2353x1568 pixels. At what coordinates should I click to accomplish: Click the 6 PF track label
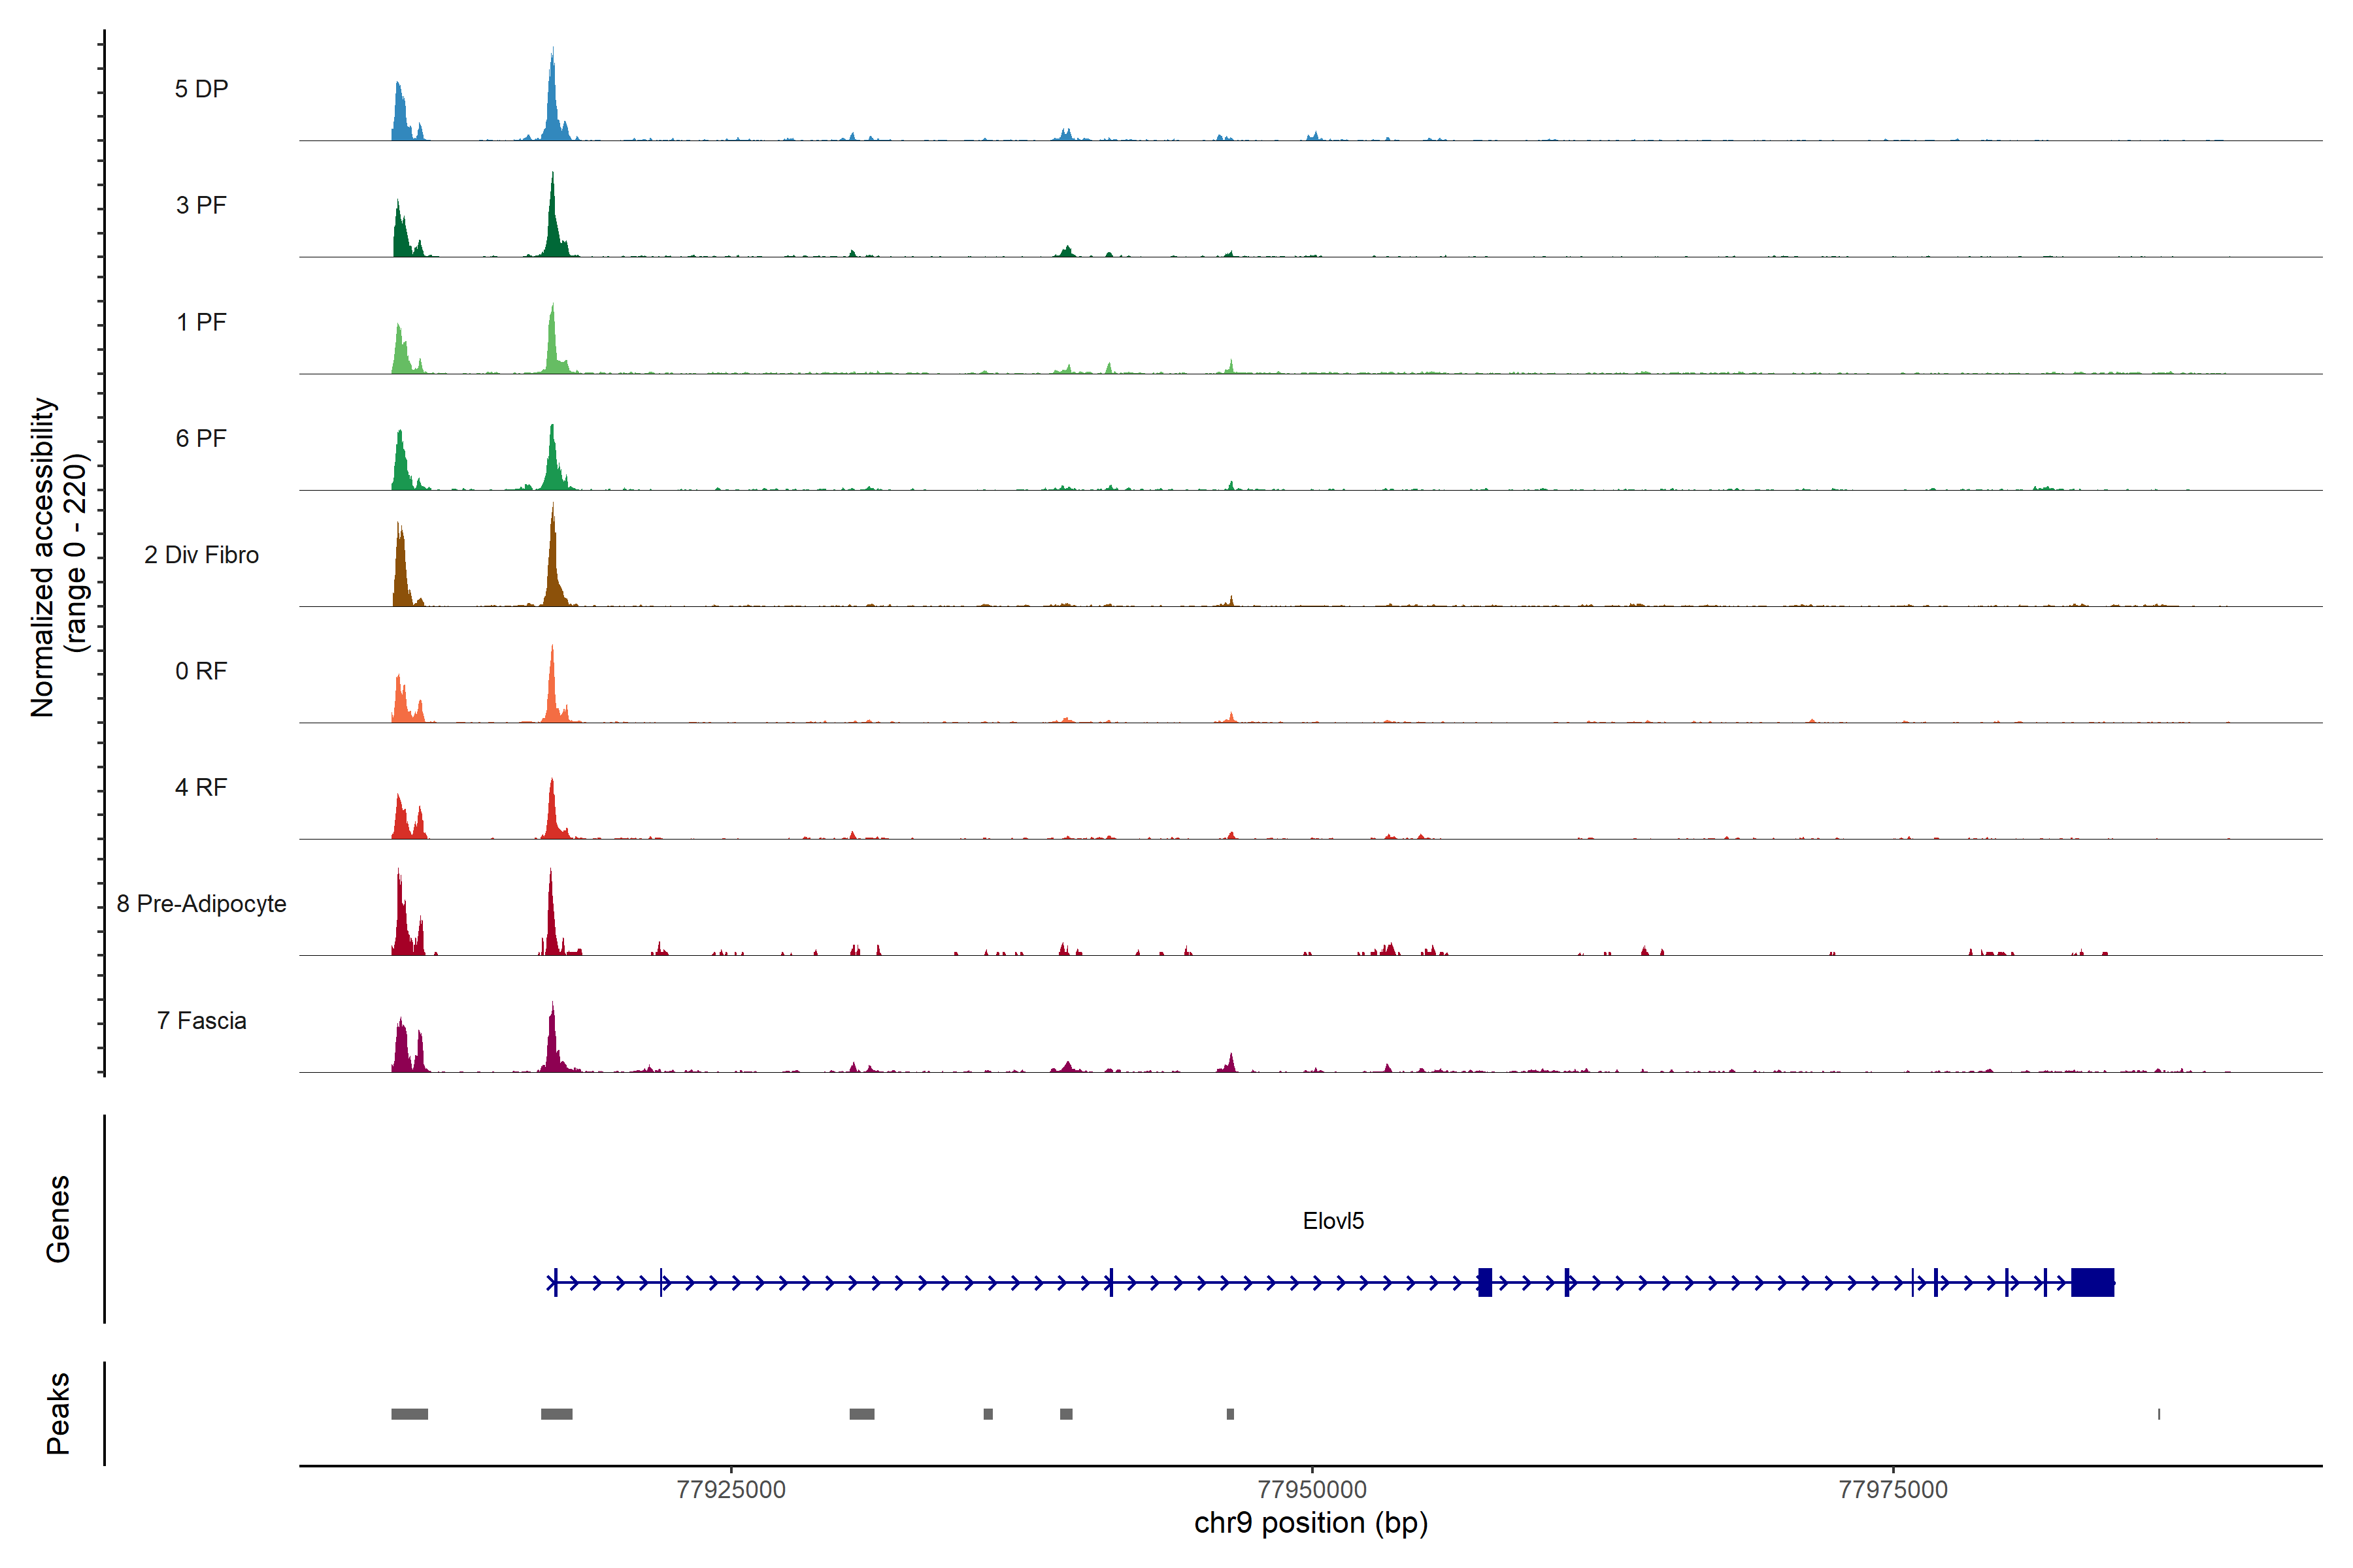pyautogui.click(x=201, y=438)
